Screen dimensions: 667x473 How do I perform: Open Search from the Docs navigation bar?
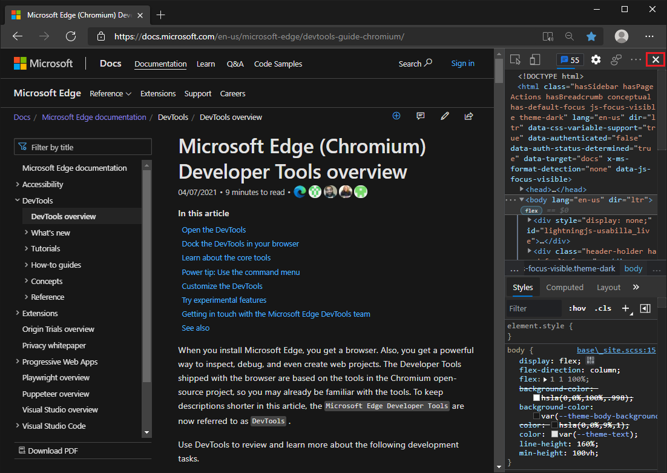[415, 64]
